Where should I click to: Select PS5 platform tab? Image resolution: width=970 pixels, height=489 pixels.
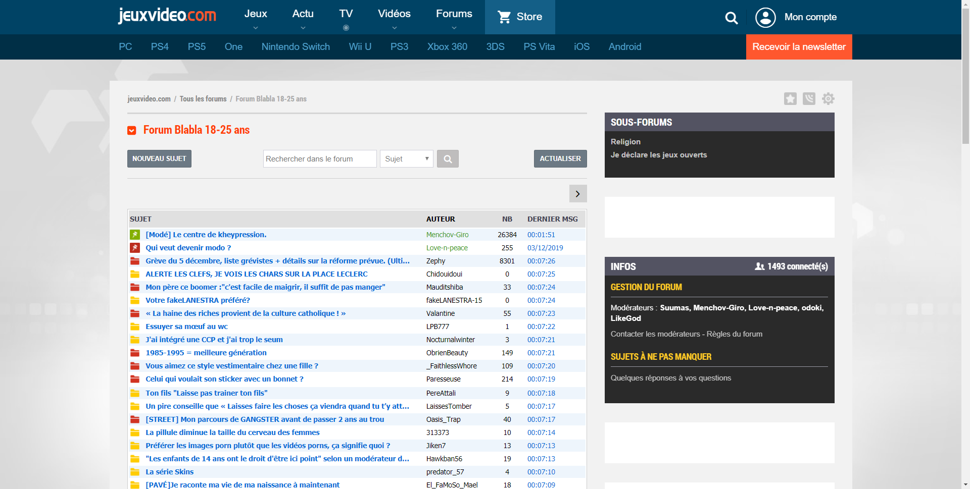[197, 47]
